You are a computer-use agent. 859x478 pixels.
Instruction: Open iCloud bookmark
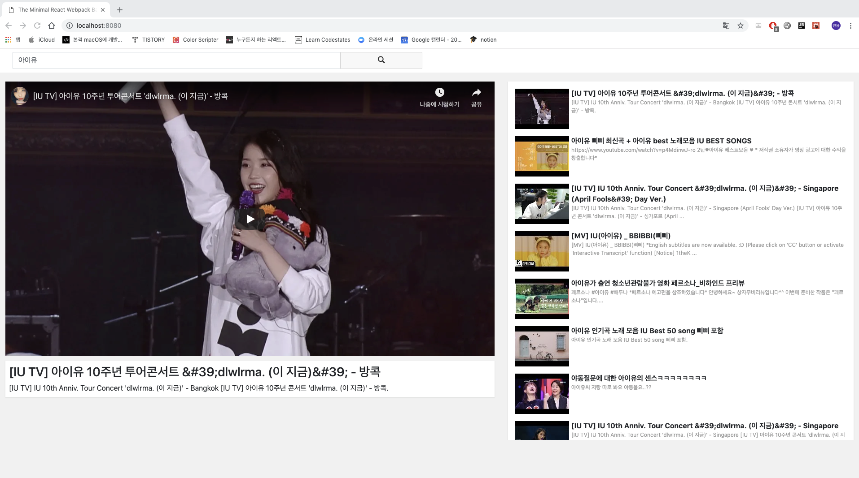pos(42,39)
